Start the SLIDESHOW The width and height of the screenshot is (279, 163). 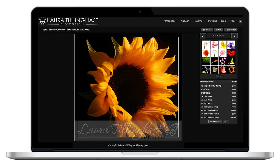(231, 30)
